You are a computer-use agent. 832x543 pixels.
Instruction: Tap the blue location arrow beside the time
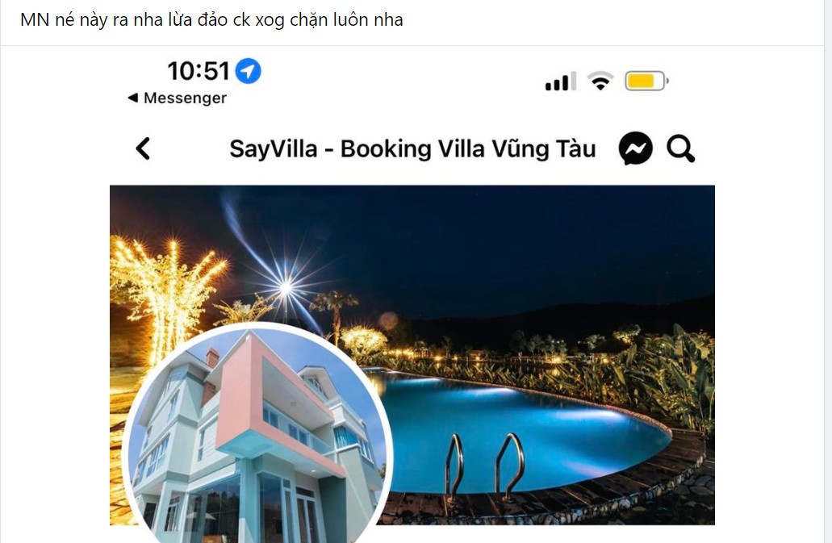tap(248, 71)
